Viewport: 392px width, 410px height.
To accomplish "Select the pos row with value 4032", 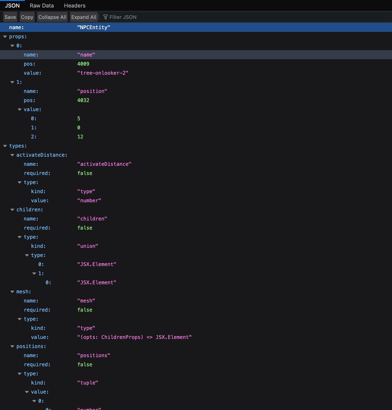I will pos(196,100).
